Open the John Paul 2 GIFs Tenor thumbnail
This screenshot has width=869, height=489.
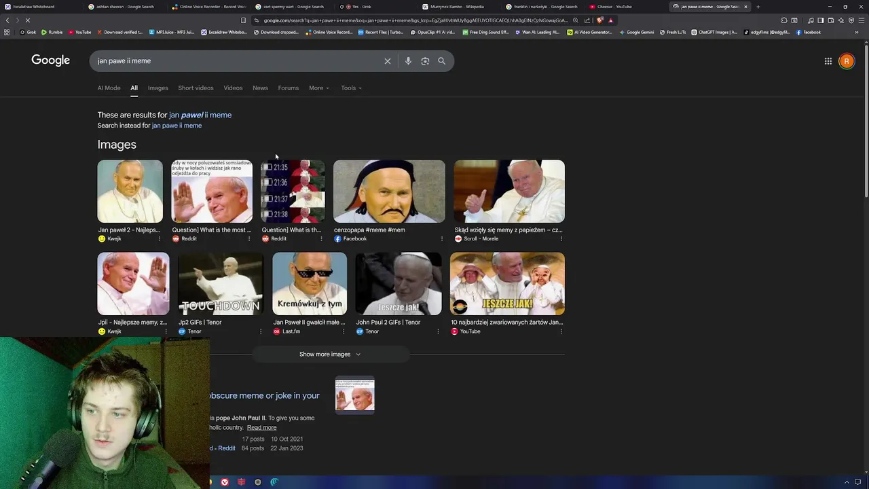point(399,284)
